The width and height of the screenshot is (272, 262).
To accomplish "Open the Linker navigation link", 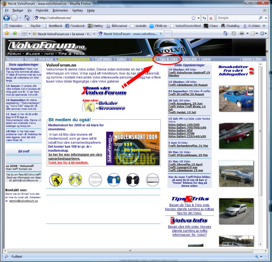I will 206,59.
